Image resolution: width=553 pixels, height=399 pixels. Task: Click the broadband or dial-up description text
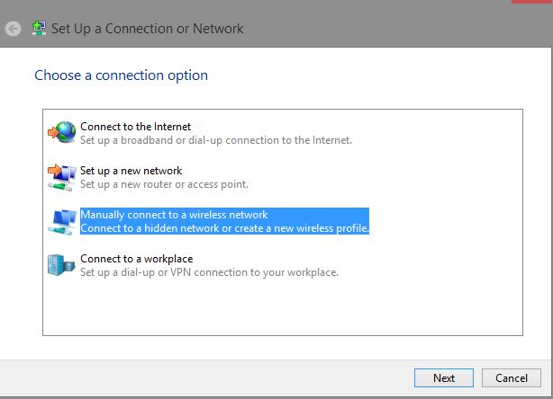(215, 140)
